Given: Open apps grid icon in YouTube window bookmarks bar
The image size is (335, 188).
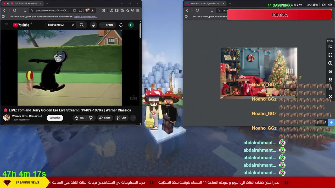Looking at the screenshot, I should click(x=4, y=16).
